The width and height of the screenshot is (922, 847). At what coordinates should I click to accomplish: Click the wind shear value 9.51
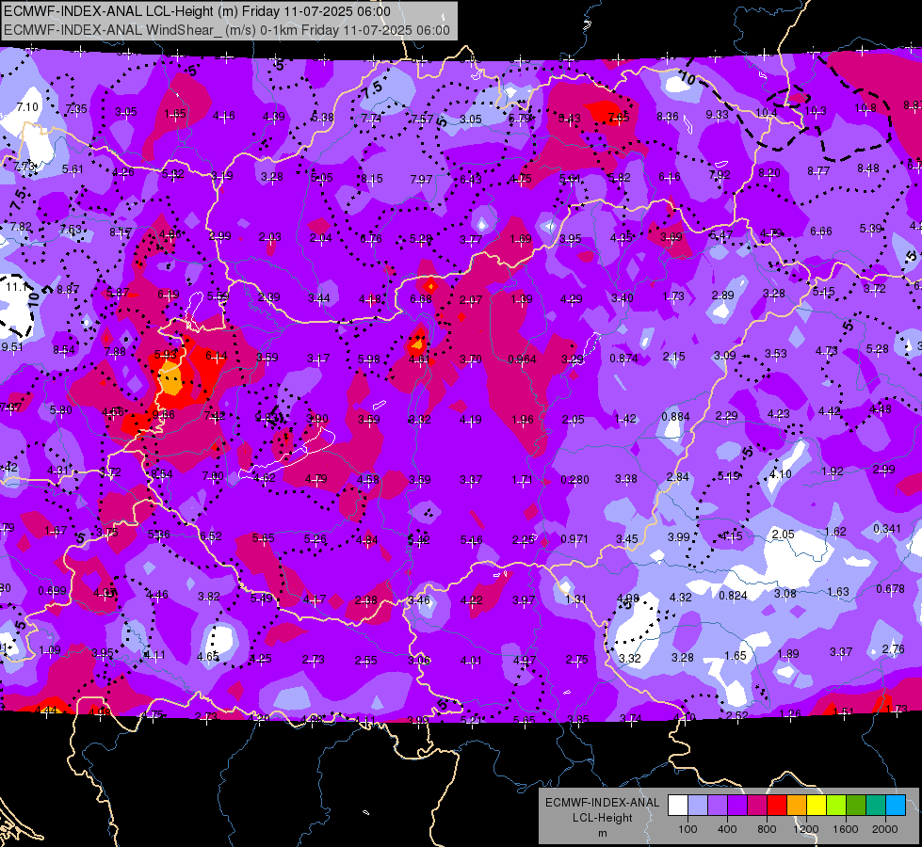point(11,346)
